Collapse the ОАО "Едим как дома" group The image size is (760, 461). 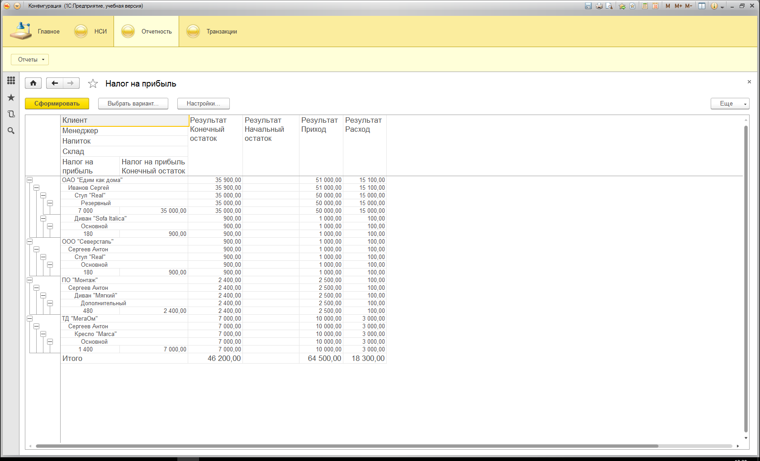[29, 180]
